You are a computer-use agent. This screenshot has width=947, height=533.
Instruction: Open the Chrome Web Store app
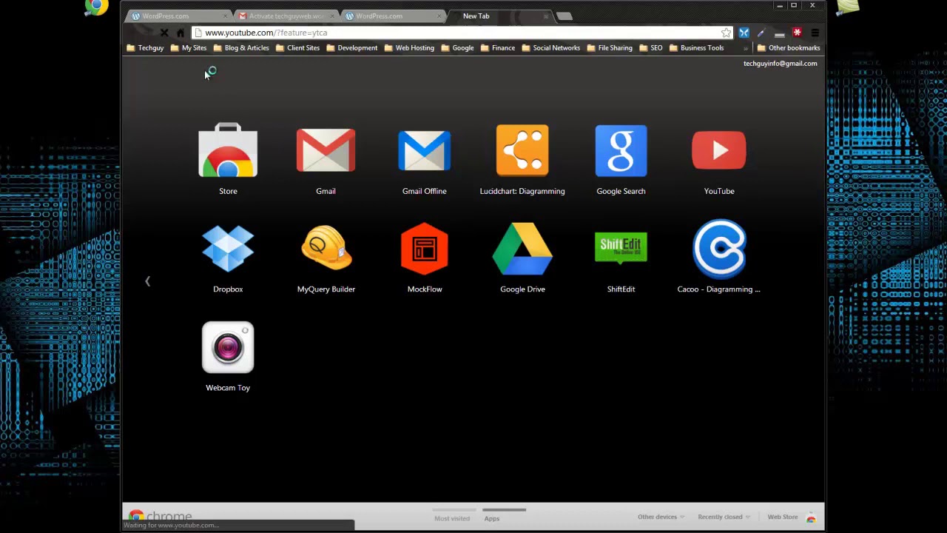coord(228,151)
